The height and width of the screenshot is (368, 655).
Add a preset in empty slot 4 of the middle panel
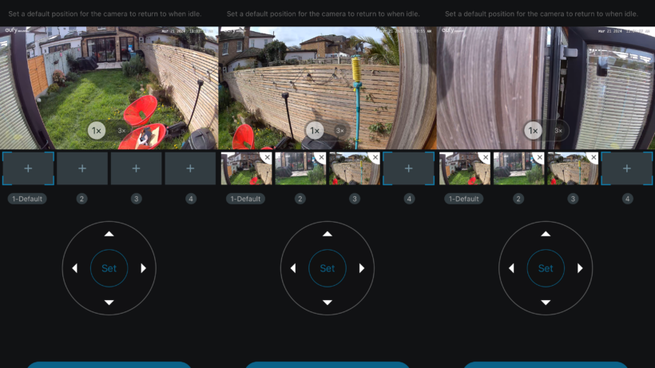[x=408, y=168]
